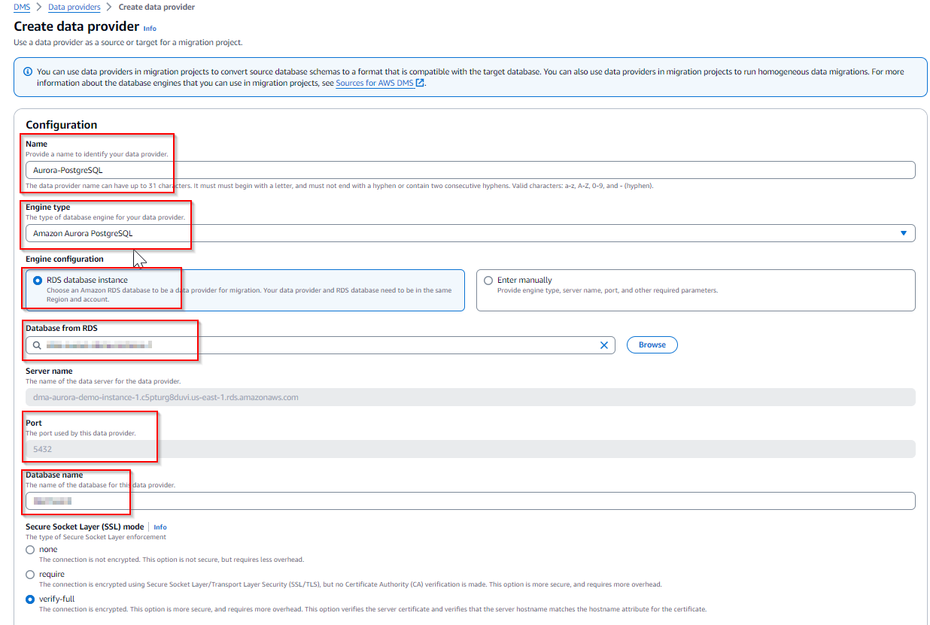This screenshot has width=930, height=625.
Task: Select SSL mode none
Action: click(30, 550)
